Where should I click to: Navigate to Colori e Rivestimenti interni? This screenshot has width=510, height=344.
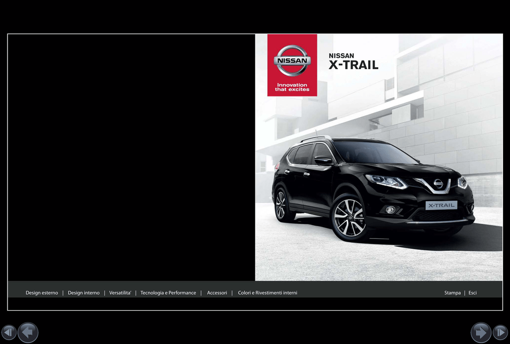[267, 293]
